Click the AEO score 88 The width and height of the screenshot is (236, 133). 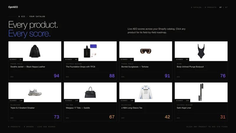pos(112,76)
